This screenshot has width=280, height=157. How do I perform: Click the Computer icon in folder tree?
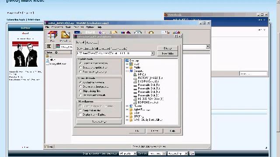[x=131, y=71]
